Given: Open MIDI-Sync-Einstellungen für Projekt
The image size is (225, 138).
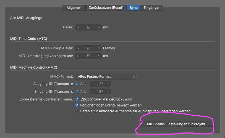Looking at the screenshot, I should pos(177,124).
